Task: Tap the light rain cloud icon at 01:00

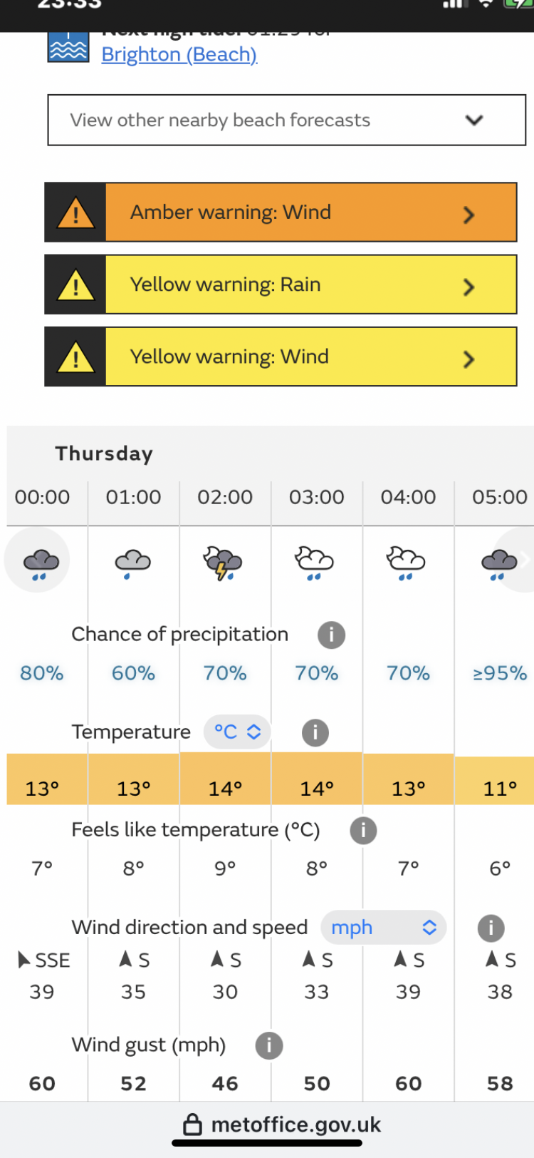Action: [132, 563]
